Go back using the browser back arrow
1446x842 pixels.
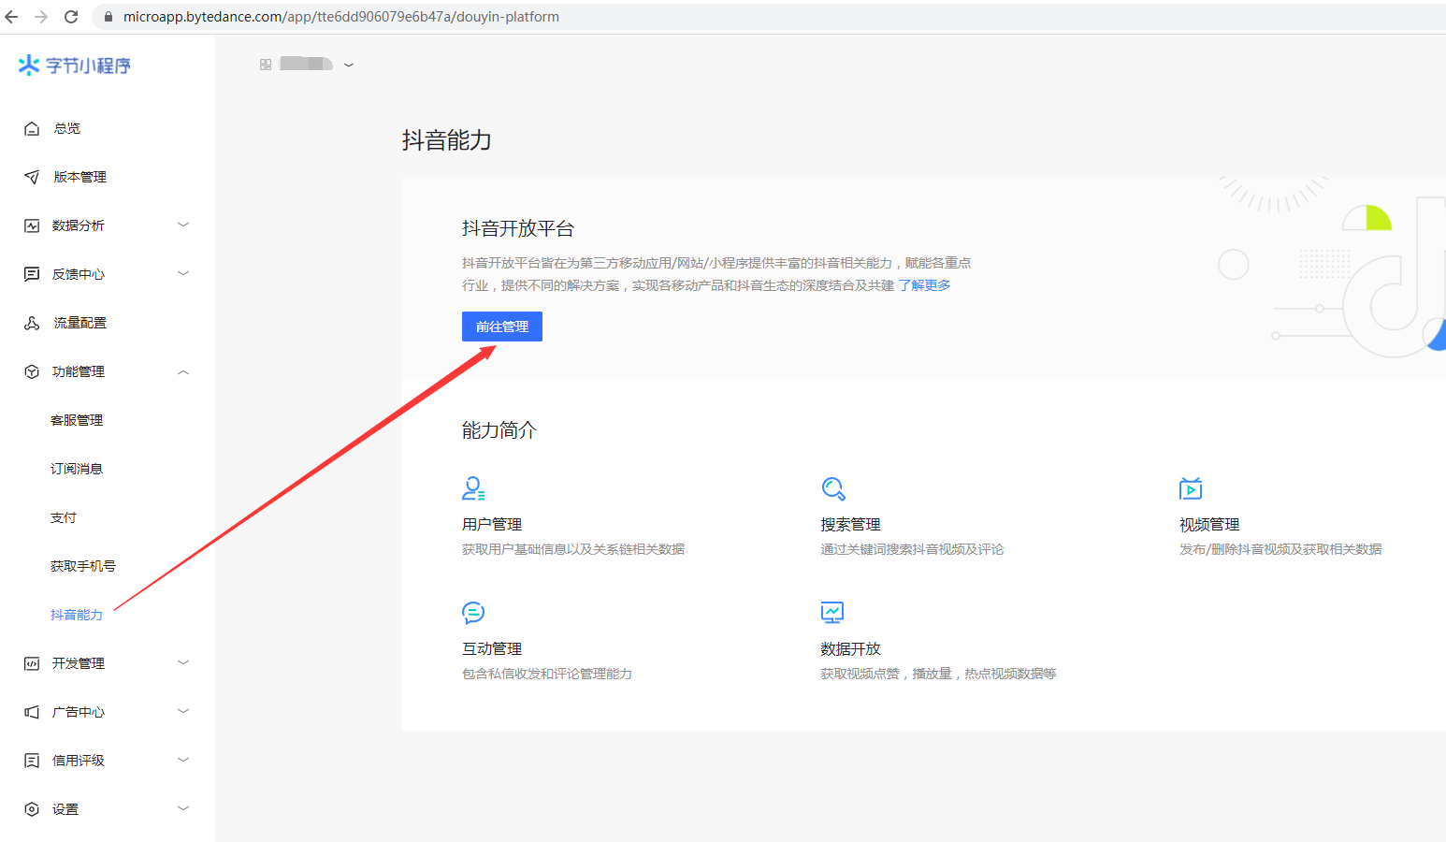pos(12,17)
